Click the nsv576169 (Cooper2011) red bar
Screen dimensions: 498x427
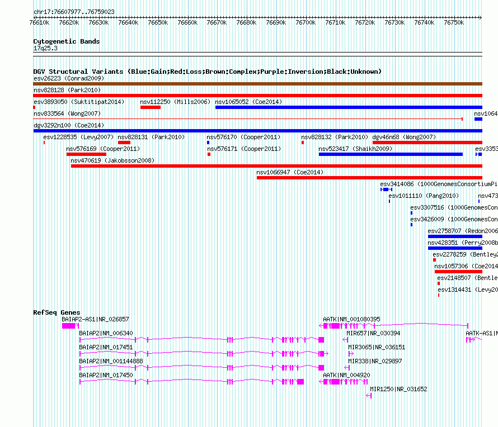[x=86, y=154]
